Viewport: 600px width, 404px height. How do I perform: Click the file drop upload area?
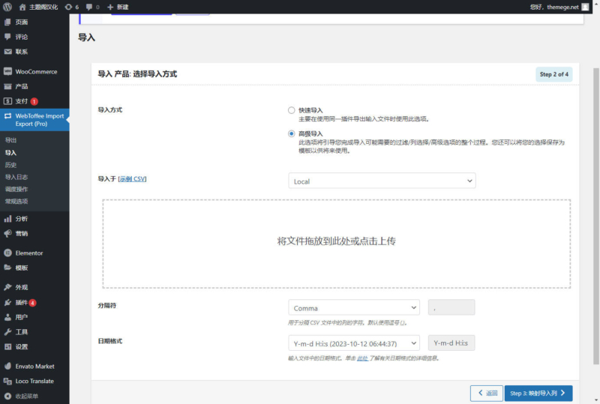point(336,244)
